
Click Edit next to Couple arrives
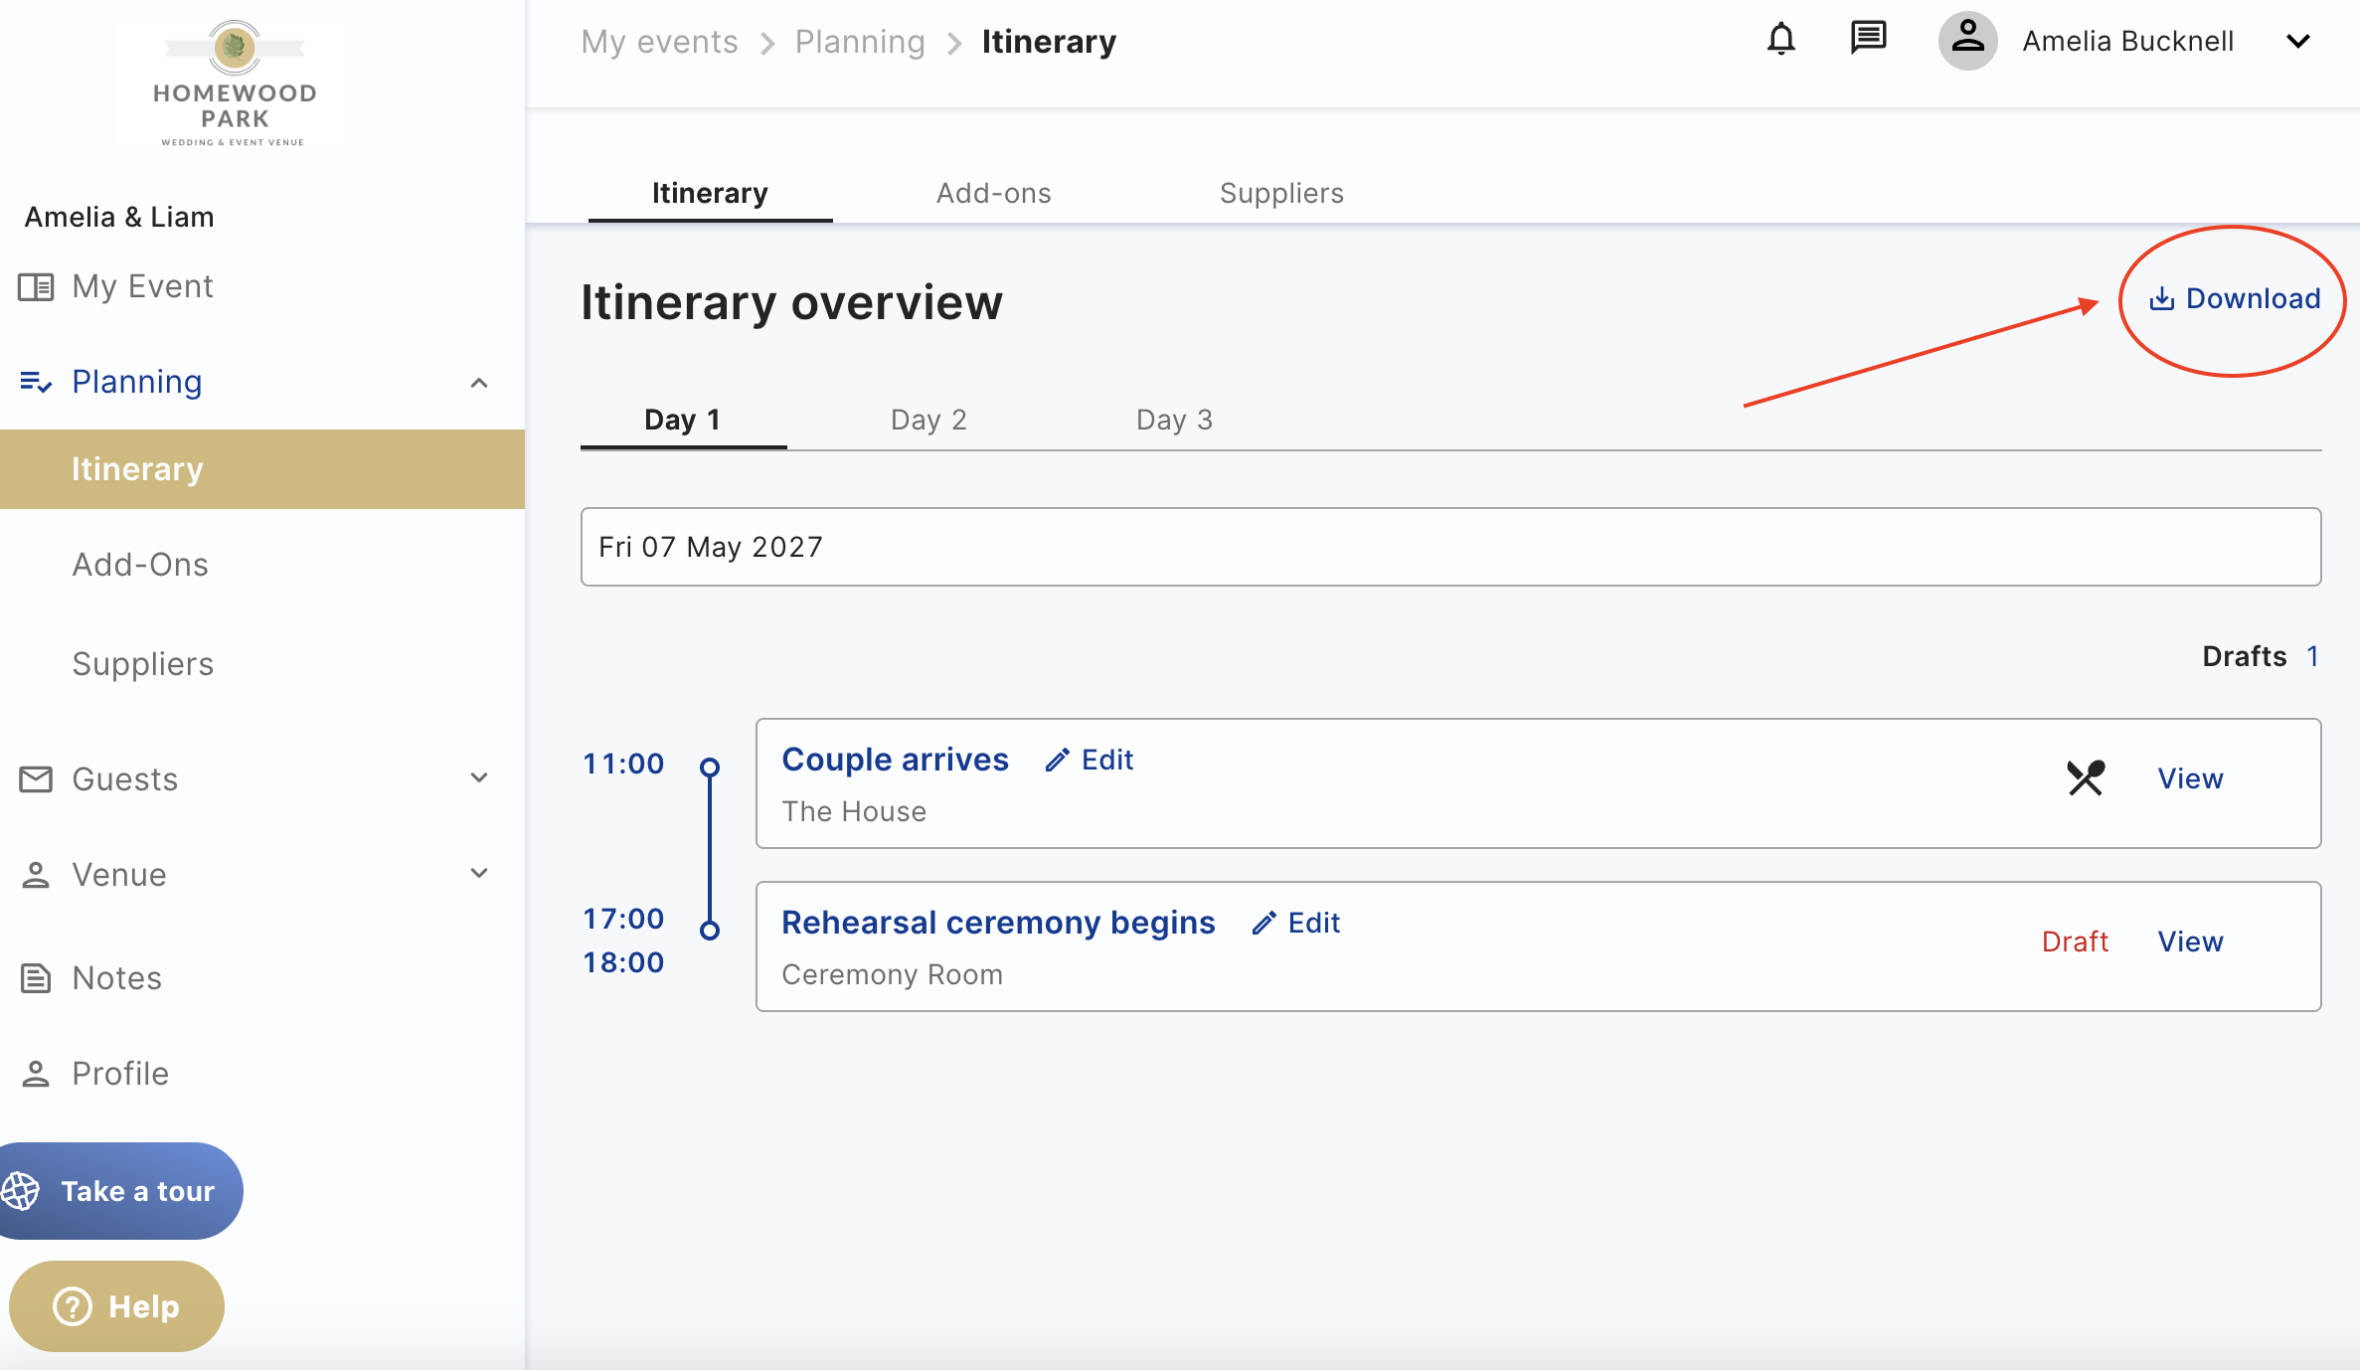[1090, 760]
